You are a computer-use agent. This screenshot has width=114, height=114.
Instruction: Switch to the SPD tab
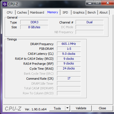coord(65,12)
